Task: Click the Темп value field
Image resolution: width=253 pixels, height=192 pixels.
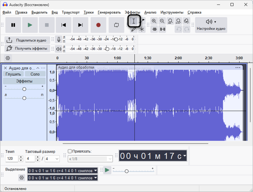Action: (12, 158)
